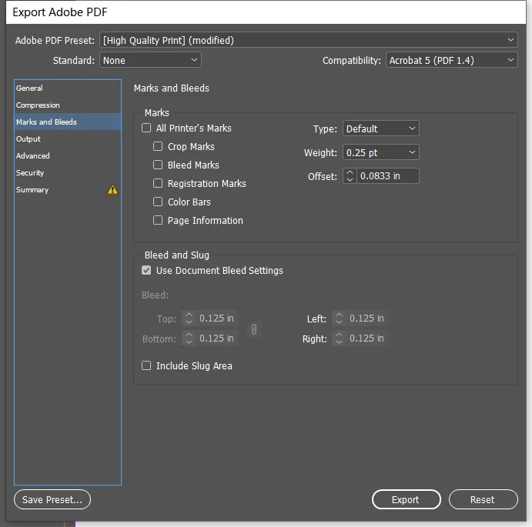Go to the Output section
The width and height of the screenshot is (532, 527).
coord(68,139)
